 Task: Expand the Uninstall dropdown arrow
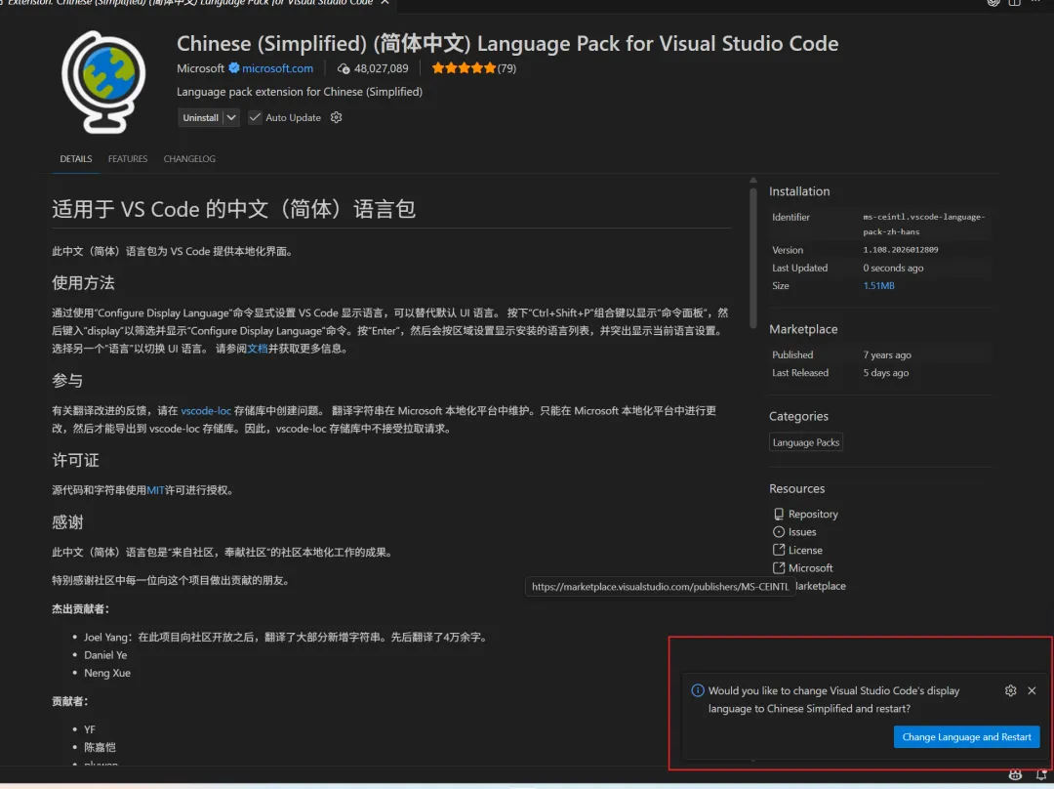click(231, 118)
